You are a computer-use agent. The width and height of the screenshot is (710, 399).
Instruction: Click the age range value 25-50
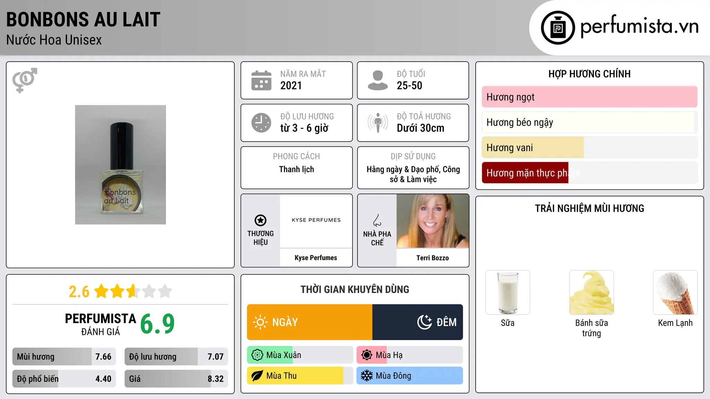click(x=409, y=86)
